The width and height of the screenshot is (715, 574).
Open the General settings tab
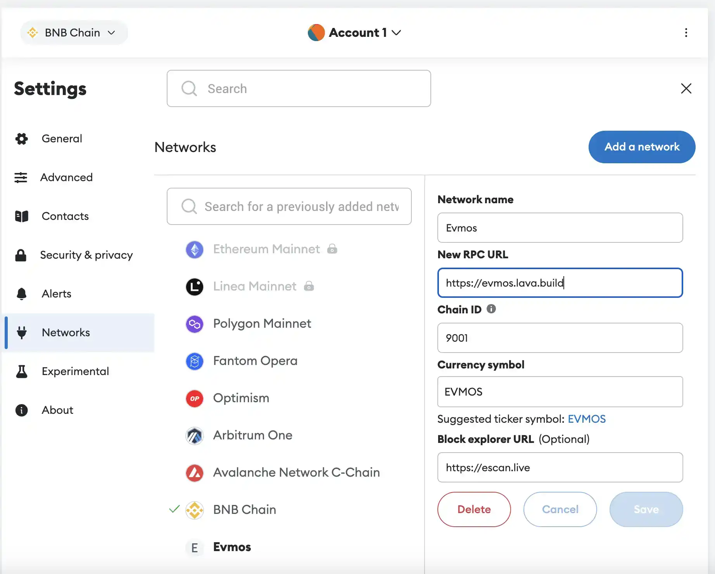[x=62, y=138]
